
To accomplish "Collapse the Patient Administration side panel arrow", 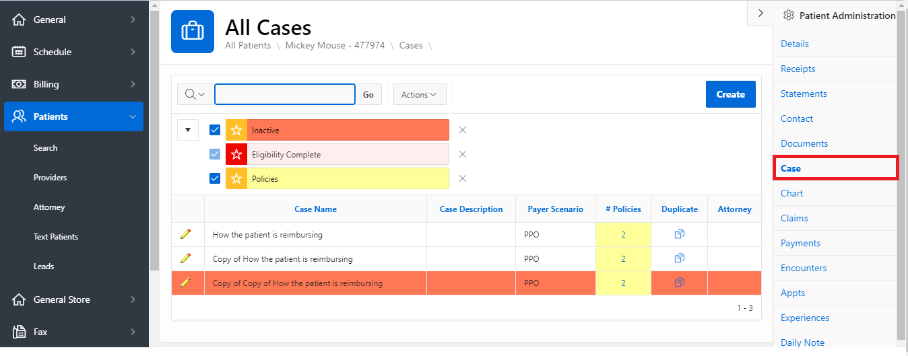I will [760, 13].
